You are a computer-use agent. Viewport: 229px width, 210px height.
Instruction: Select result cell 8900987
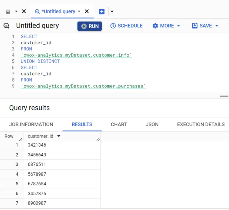[x=62, y=203]
